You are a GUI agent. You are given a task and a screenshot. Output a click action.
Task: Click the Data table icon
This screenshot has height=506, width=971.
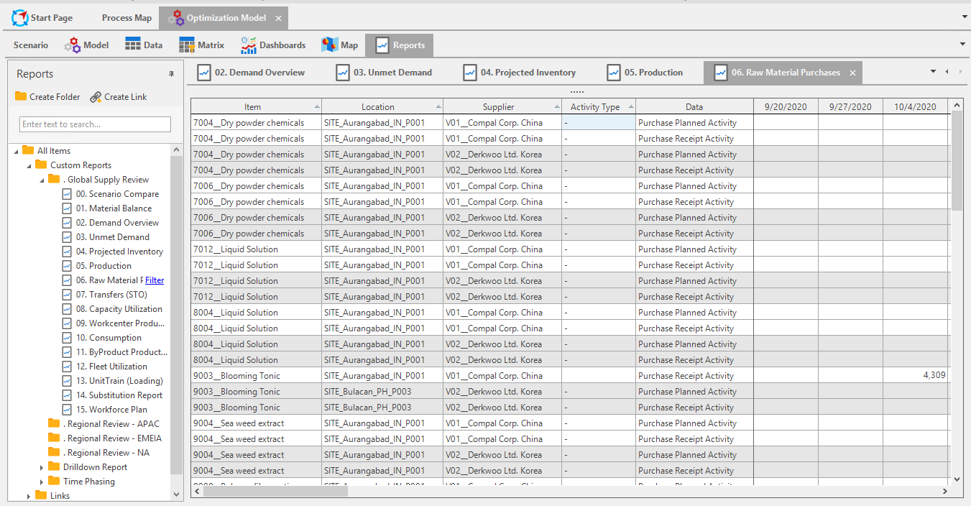(133, 45)
